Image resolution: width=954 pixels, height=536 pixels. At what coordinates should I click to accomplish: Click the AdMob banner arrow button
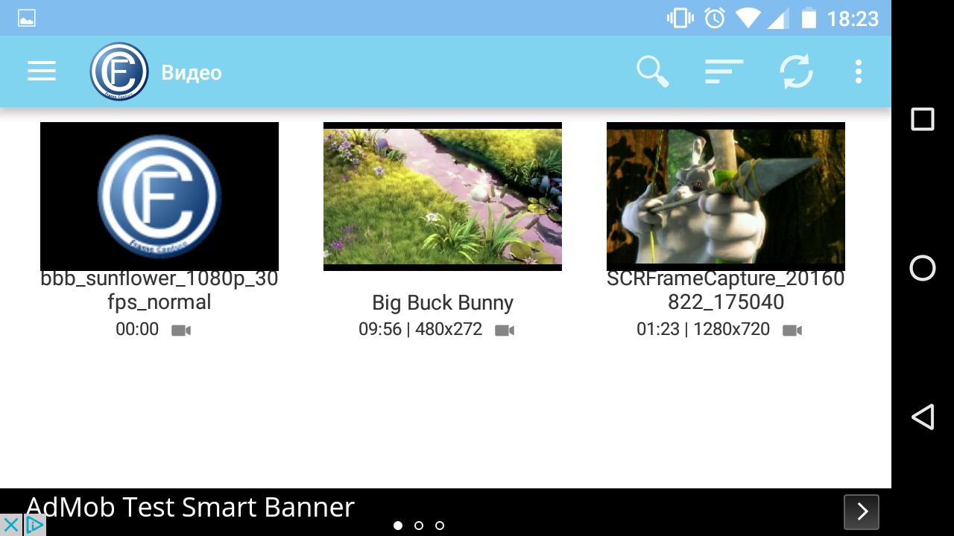[862, 511]
